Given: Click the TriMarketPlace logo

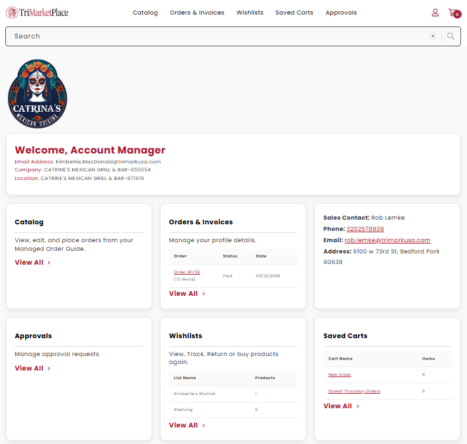Looking at the screenshot, I should (37, 13).
